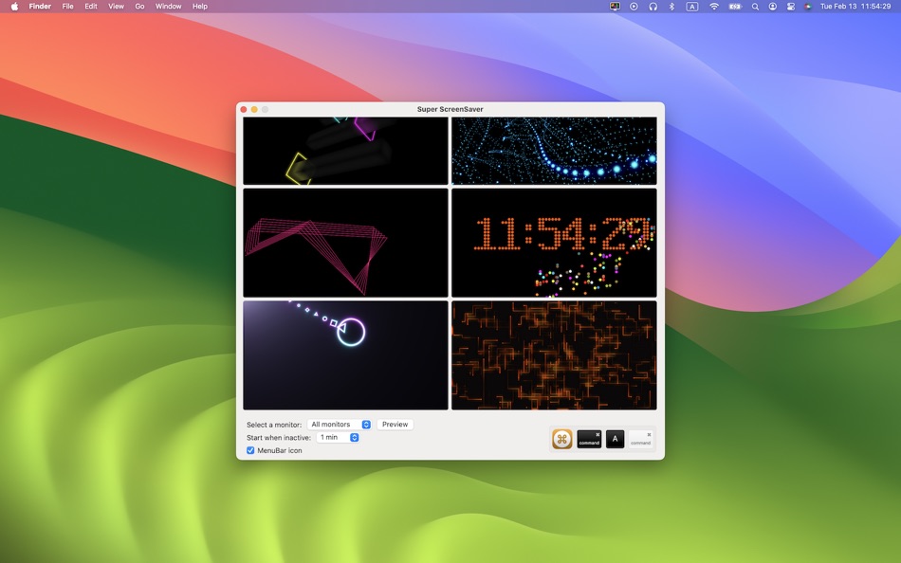Open the File menu
This screenshot has width=901, height=563.
coord(67,7)
